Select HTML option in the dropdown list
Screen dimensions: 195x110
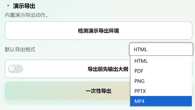tap(161, 61)
